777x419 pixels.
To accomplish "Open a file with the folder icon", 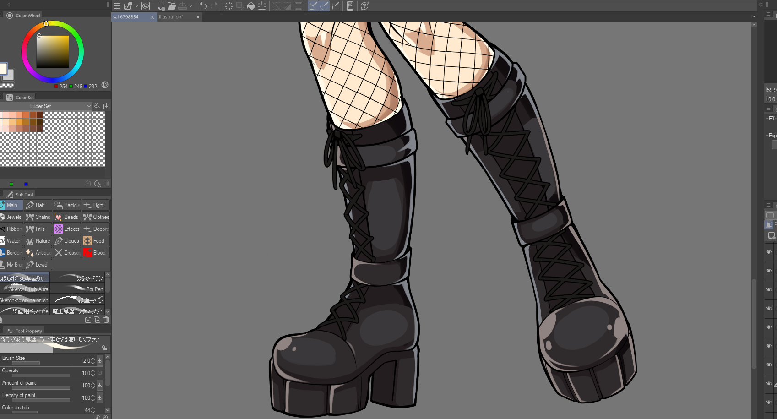I will click(172, 6).
